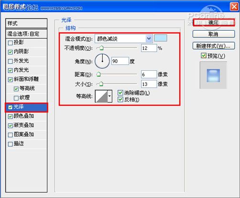Select the 投影 style row label
The image size is (240, 198).
tap(19, 42)
